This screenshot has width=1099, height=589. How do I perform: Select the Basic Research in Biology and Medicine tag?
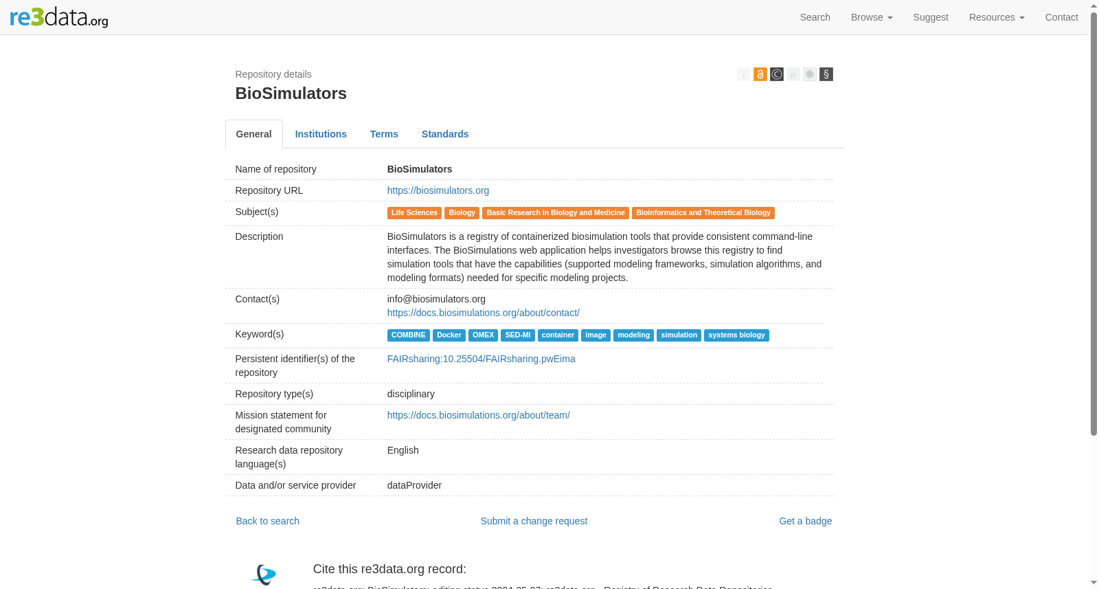tap(556, 213)
